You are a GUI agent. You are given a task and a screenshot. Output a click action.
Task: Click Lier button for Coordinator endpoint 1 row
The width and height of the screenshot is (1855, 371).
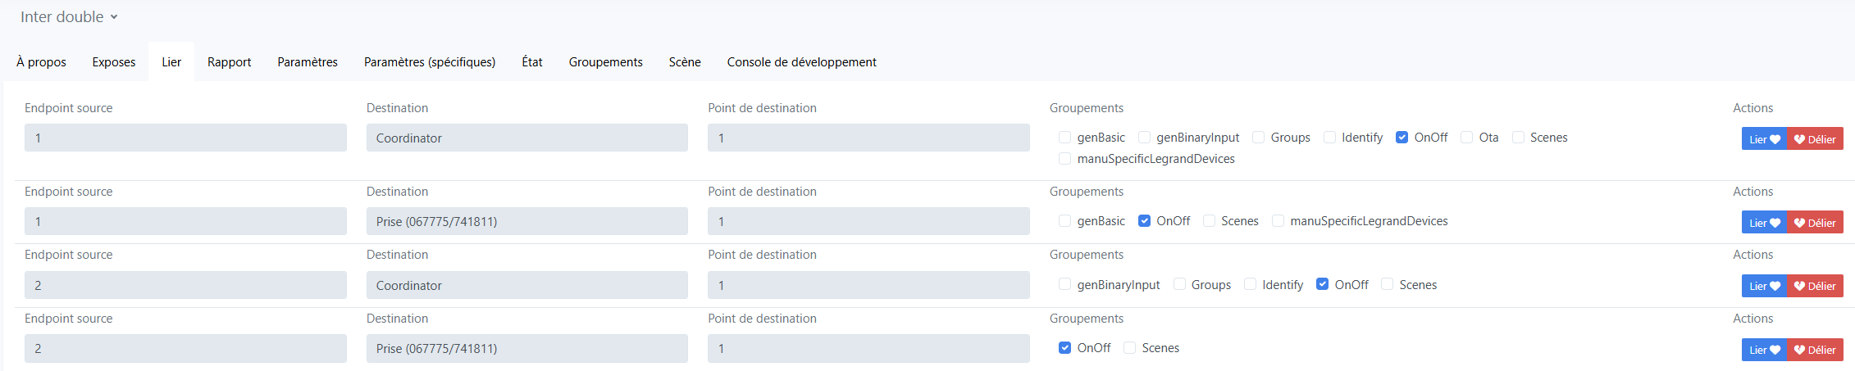click(1764, 139)
